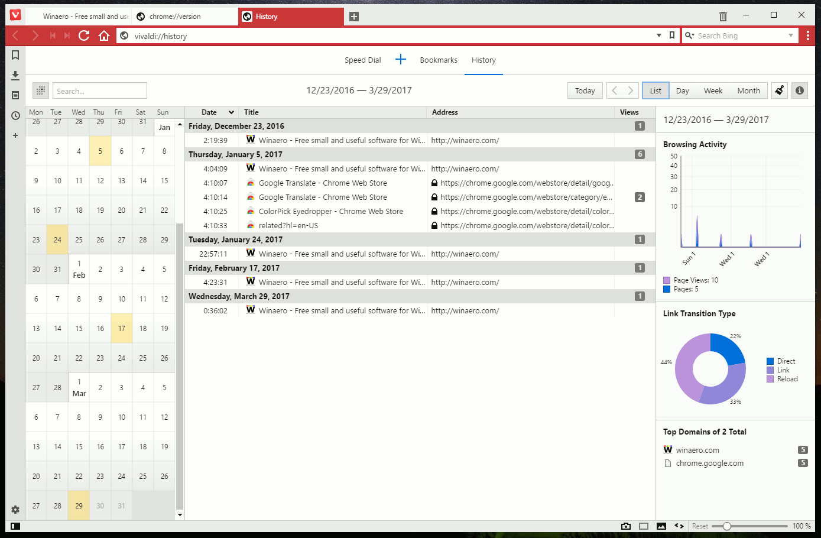Viewport: 821px width, 538px height.
Task: Open the closed tabs trash can
Action: (x=723, y=16)
